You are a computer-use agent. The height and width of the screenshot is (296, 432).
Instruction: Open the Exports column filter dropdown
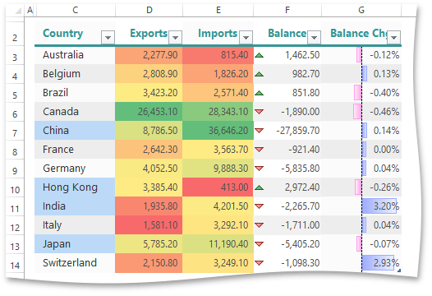coord(175,37)
